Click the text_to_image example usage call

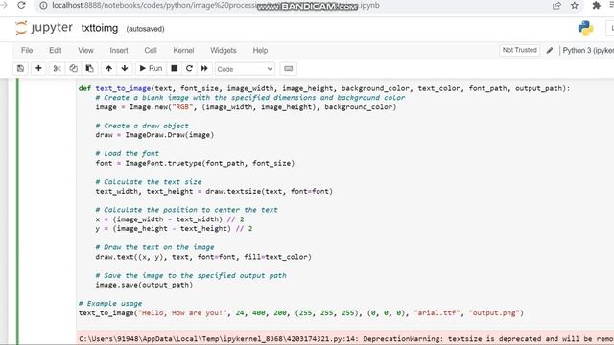coord(300,313)
